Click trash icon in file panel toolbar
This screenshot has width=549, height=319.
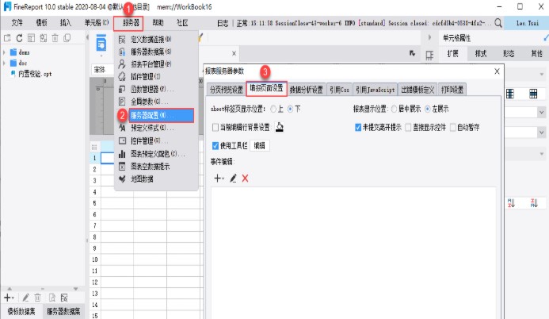55,38
